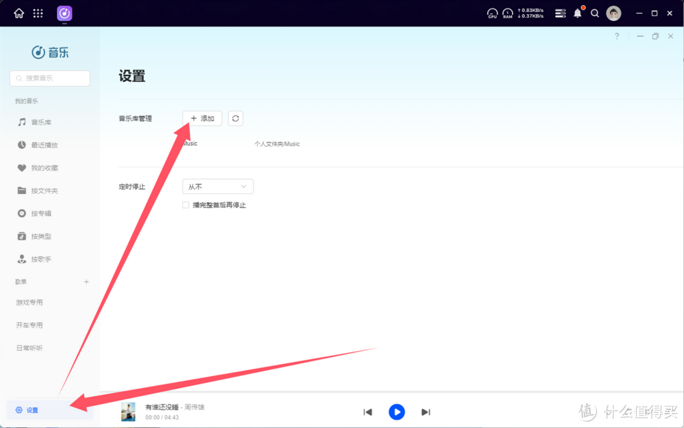Click the 歌单 plus to create a playlist

pos(86,282)
